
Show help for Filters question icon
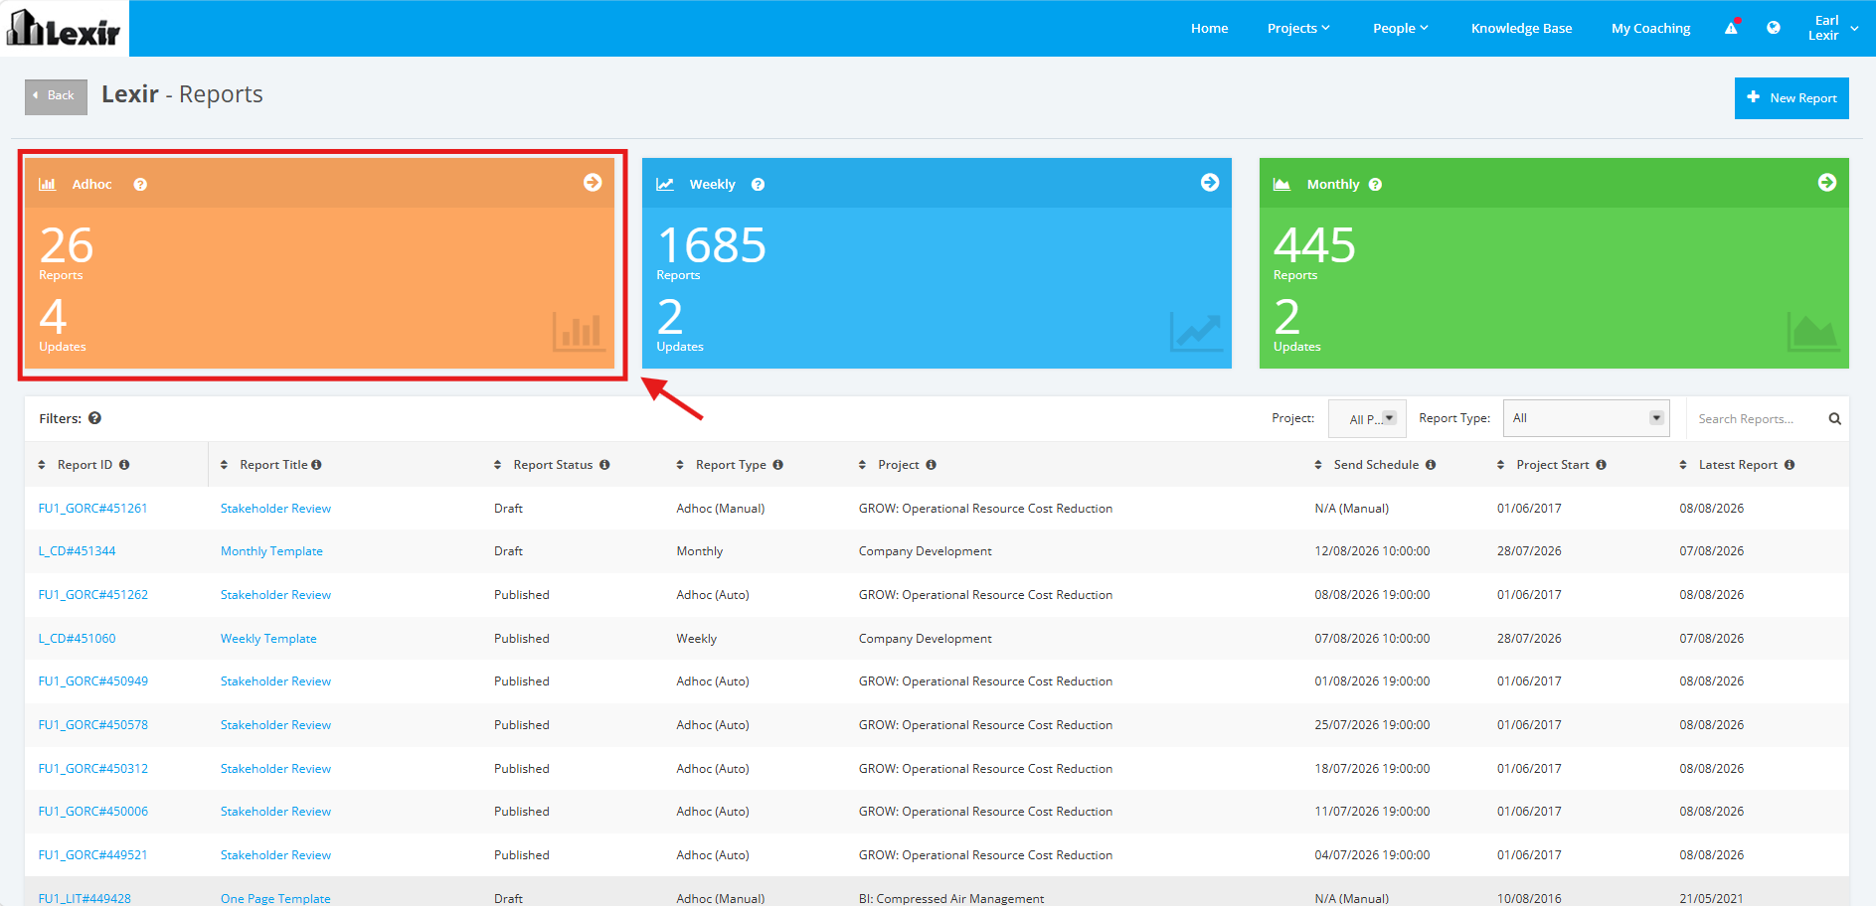pyautogui.click(x=94, y=418)
